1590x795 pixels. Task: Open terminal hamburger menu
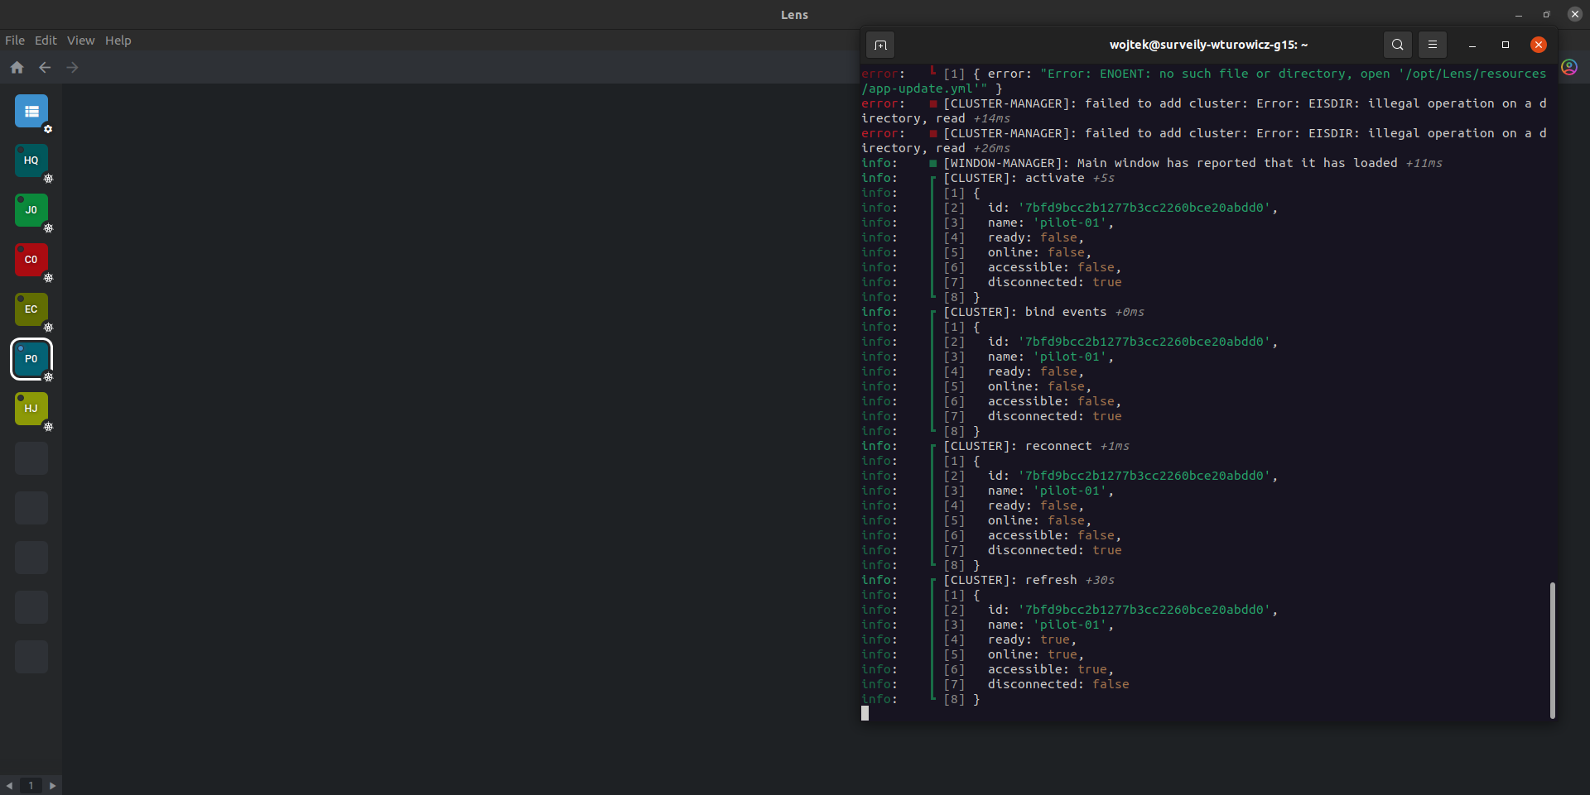[x=1433, y=45]
